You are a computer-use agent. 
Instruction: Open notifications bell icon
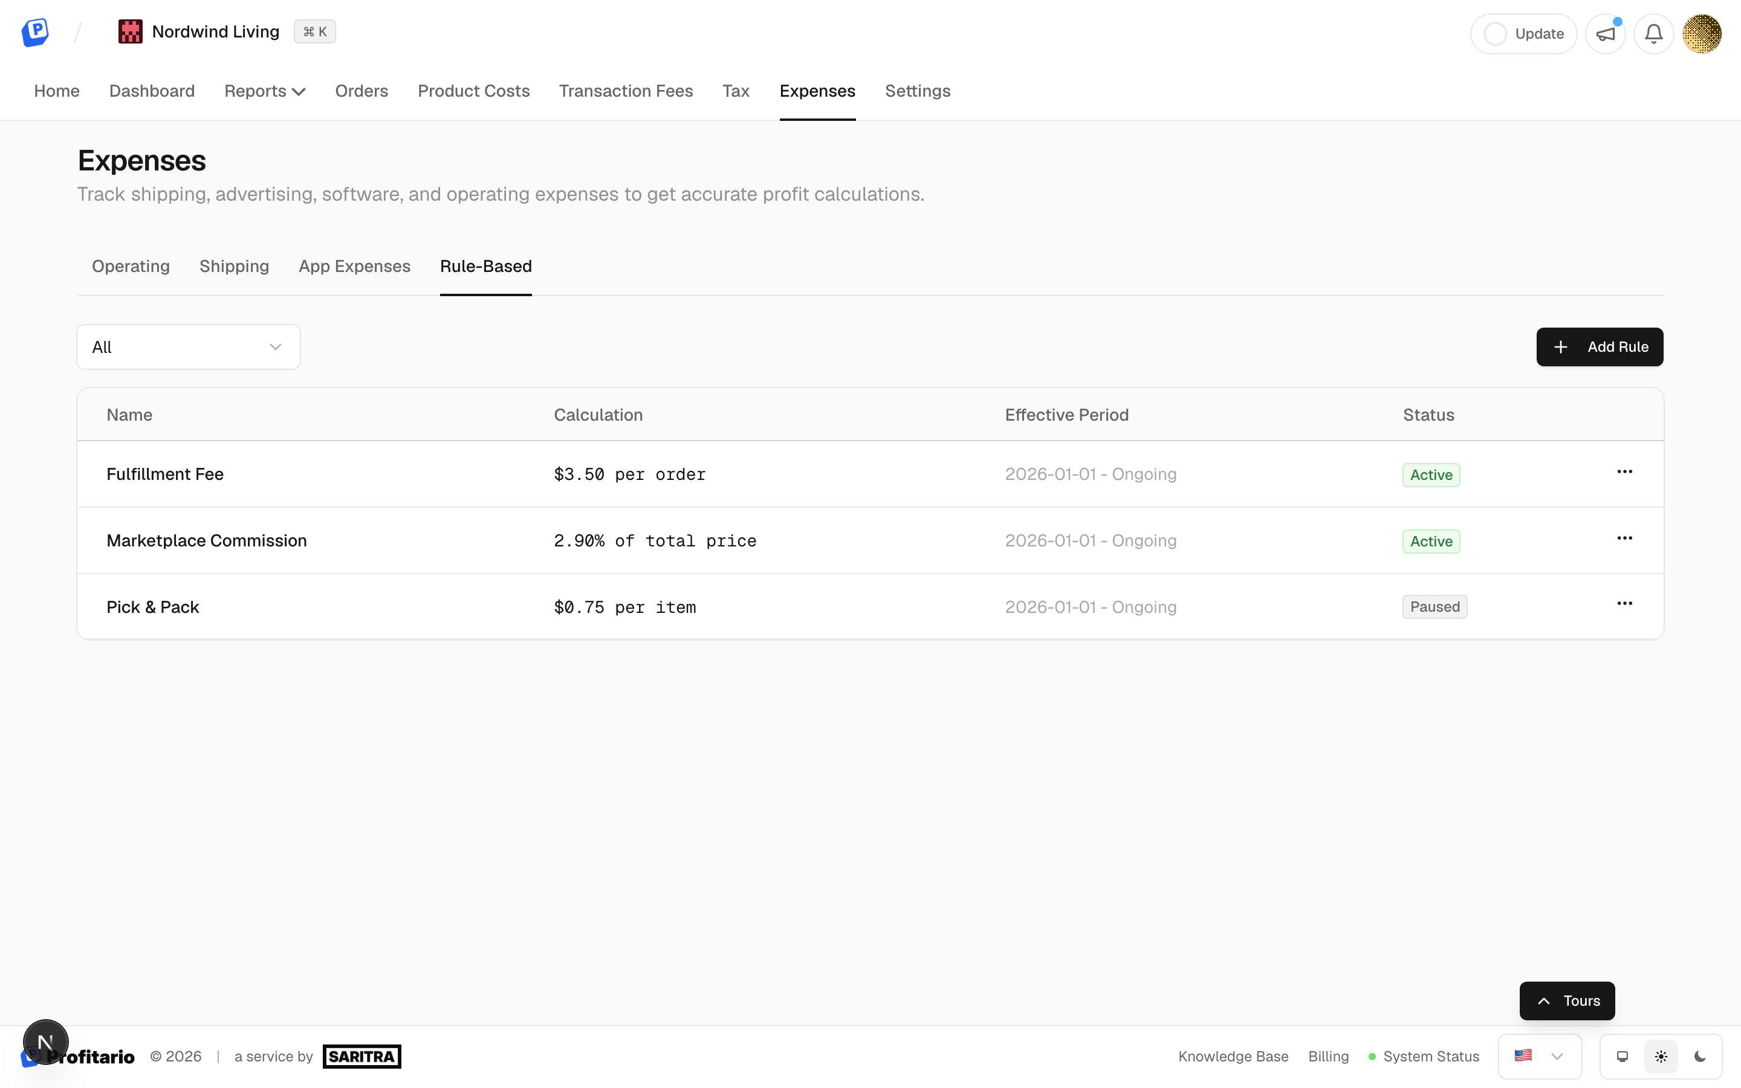pyautogui.click(x=1653, y=34)
